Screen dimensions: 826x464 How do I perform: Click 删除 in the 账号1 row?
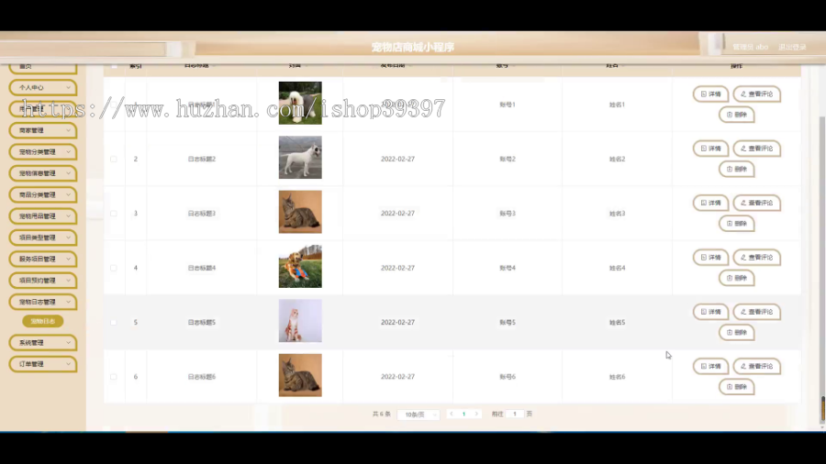pos(736,115)
